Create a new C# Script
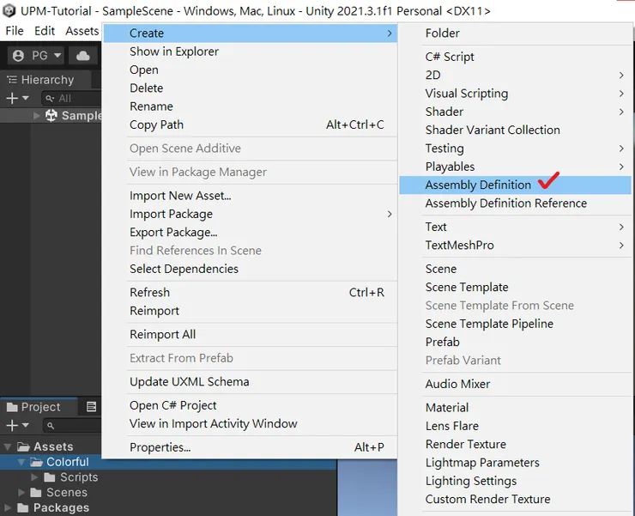635x516 pixels. (x=515, y=57)
